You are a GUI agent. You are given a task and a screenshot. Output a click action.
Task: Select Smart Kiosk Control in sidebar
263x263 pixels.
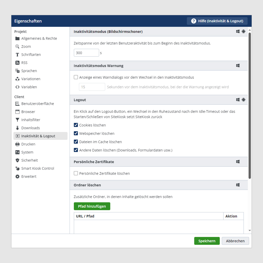tap(38, 168)
